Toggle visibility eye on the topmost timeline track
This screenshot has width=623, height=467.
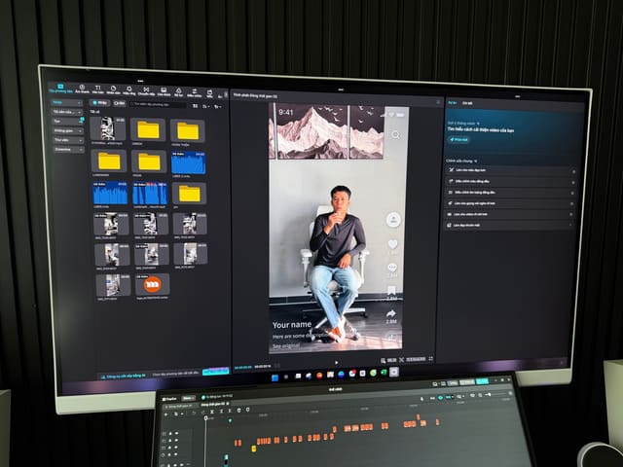tap(176, 433)
